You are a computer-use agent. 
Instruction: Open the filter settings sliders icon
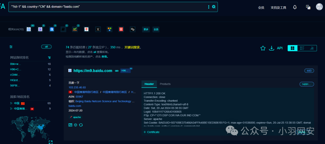(x=11, y=47)
